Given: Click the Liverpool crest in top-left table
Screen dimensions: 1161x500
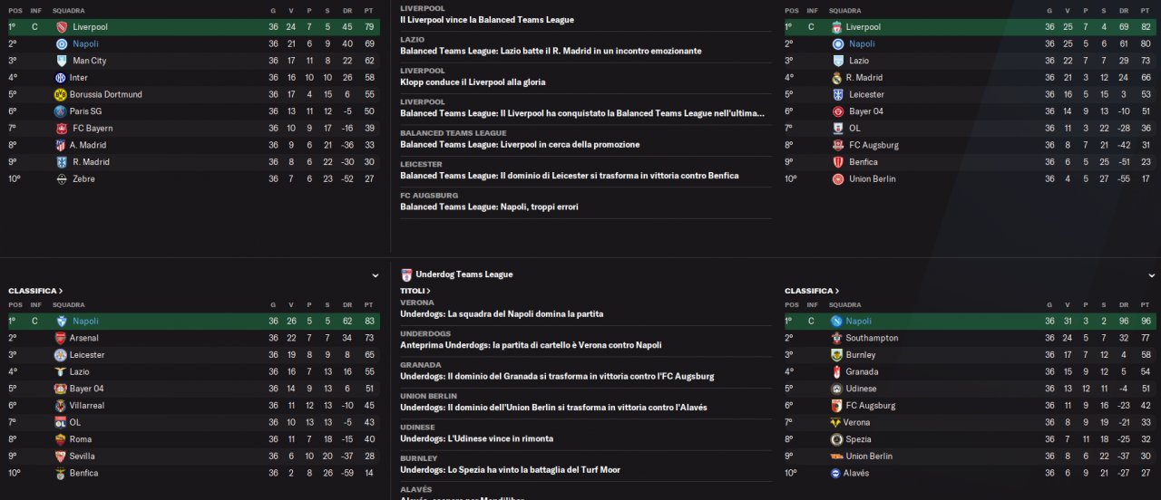Looking at the screenshot, I should (x=61, y=27).
